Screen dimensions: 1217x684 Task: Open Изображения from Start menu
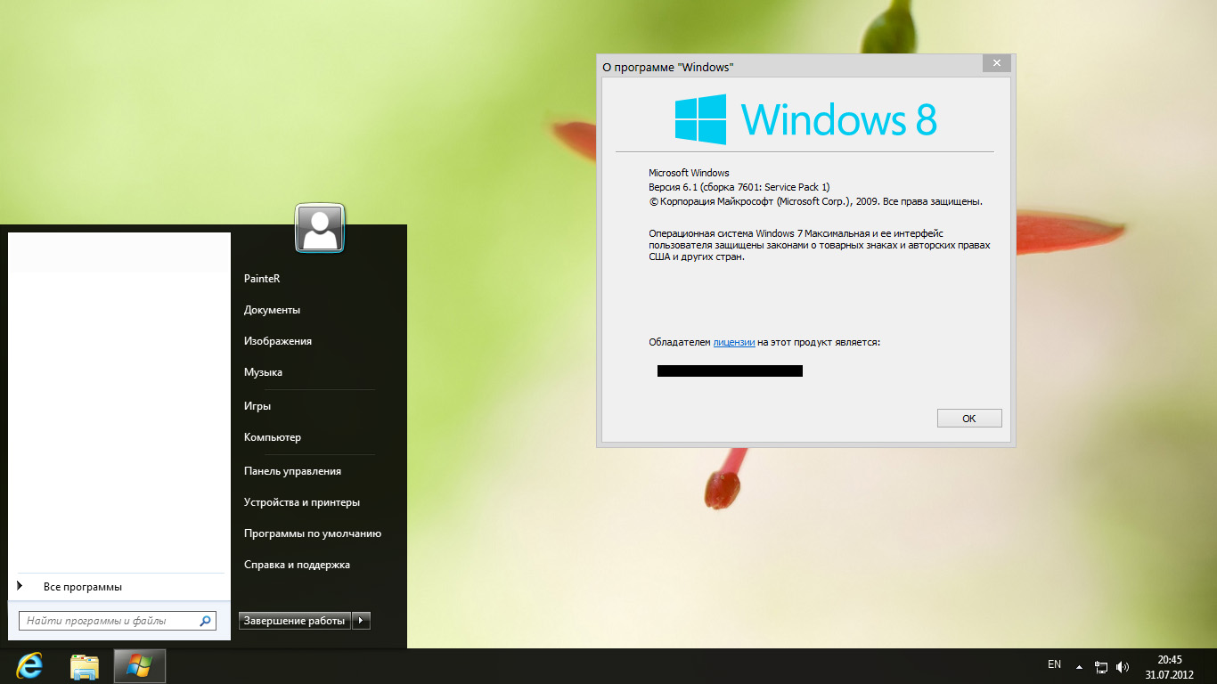(278, 341)
